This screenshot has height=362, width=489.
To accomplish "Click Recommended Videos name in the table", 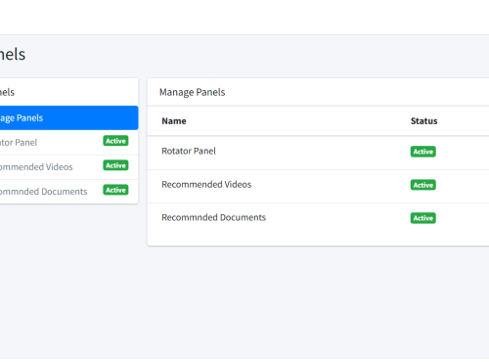I will point(206,185).
